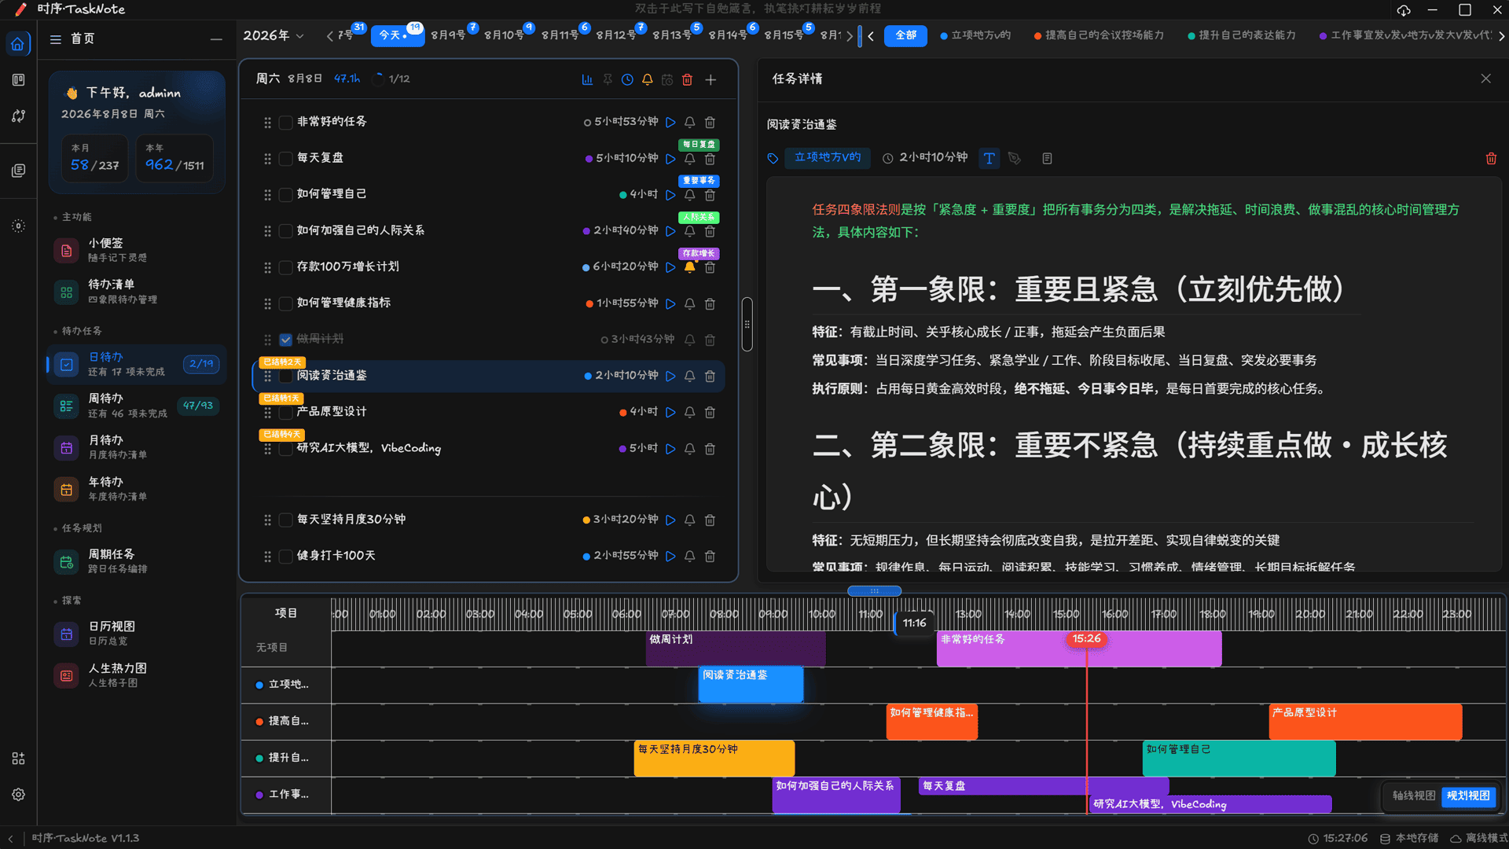Viewport: 1509px width, 849px height.
Task: Collapse sidebar with hamburger menu icon
Action: (x=56, y=39)
